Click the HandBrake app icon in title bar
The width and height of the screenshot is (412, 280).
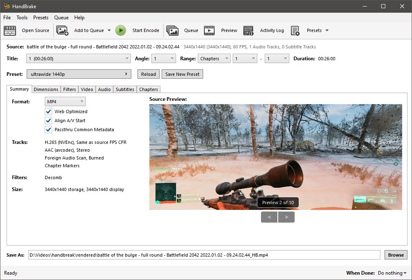pos(7,6)
